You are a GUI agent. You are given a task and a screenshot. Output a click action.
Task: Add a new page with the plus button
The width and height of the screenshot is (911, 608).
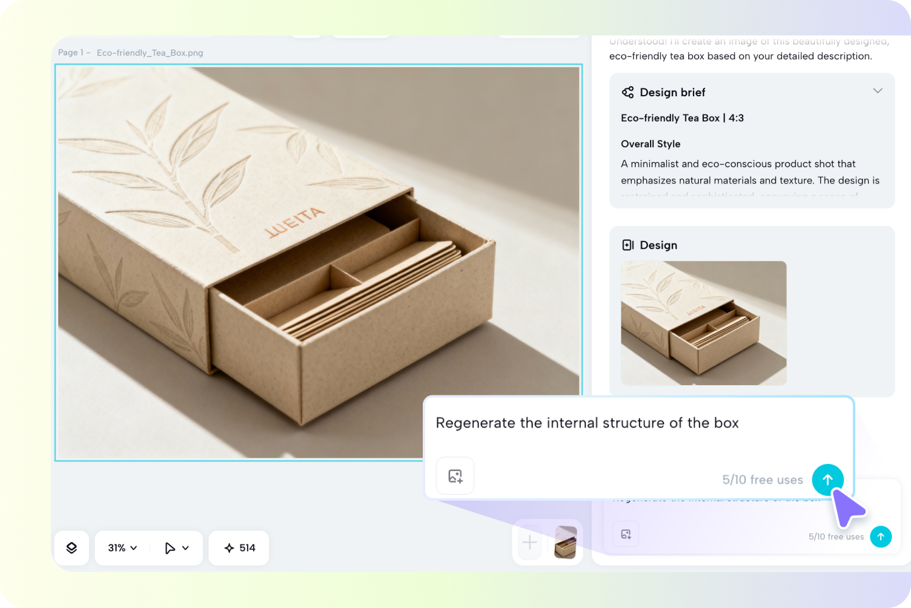coord(529,542)
